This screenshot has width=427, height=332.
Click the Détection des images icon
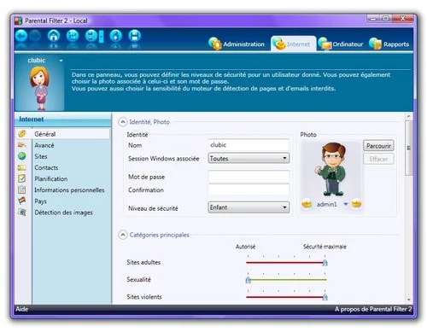(22, 213)
